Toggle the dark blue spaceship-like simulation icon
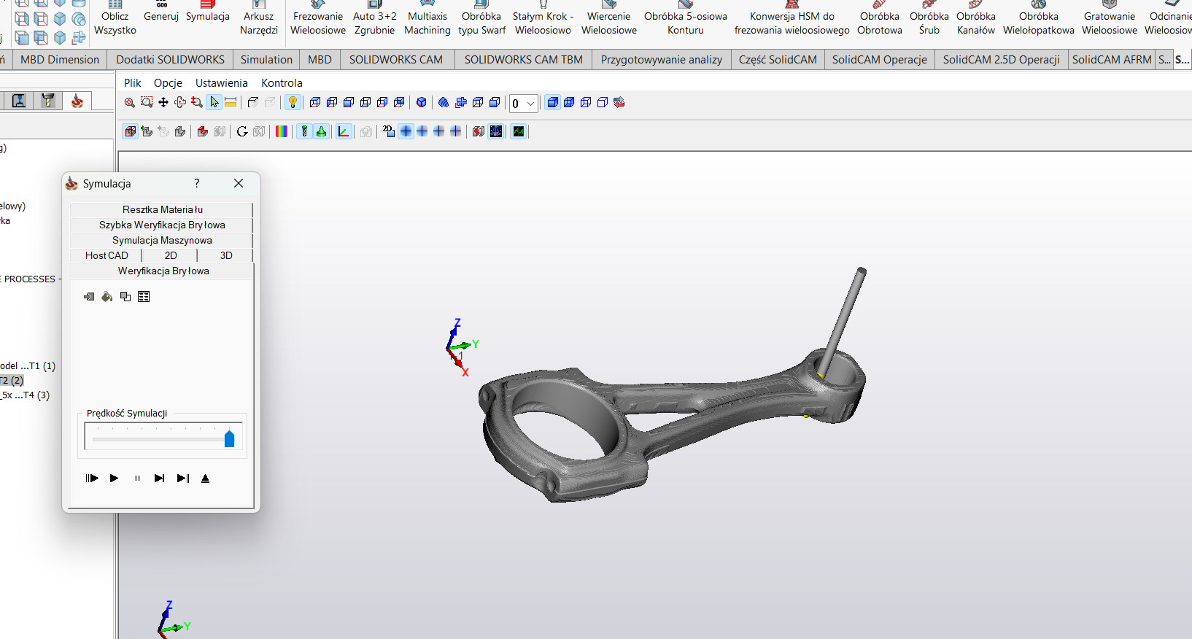 tap(496, 131)
